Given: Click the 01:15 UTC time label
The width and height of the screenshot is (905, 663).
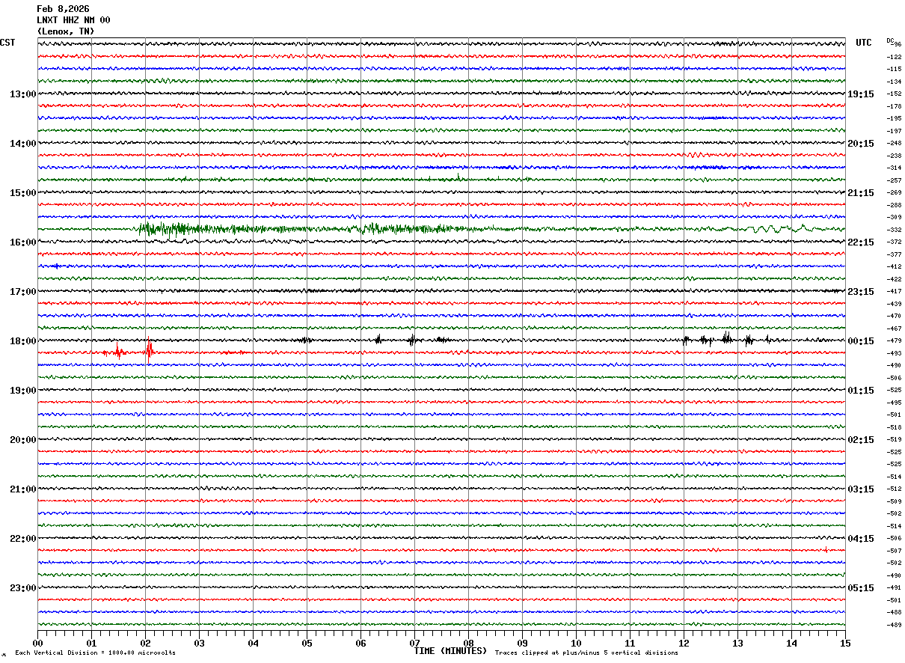Looking at the screenshot, I should 861,391.
